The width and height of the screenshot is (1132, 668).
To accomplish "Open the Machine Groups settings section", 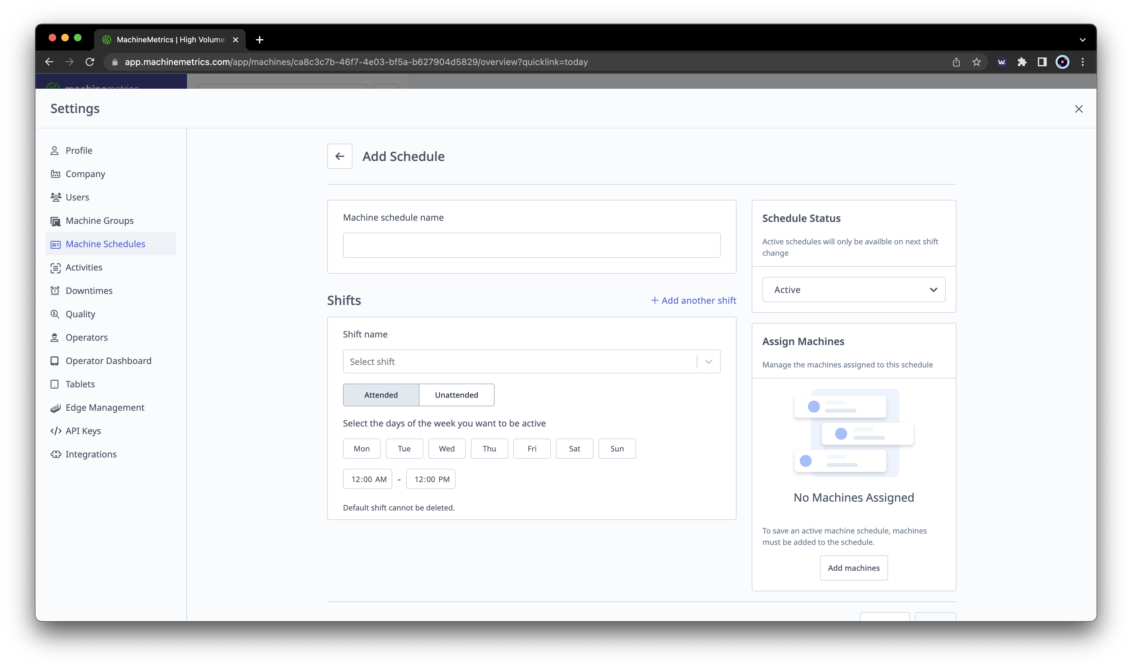I will 99,221.
